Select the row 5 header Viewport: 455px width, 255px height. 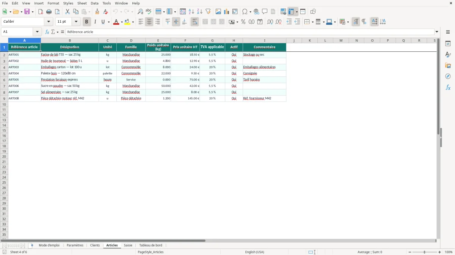(4, 73)
